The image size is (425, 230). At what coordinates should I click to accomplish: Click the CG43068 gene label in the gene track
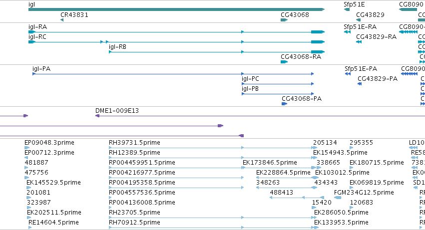click(295, 15)
